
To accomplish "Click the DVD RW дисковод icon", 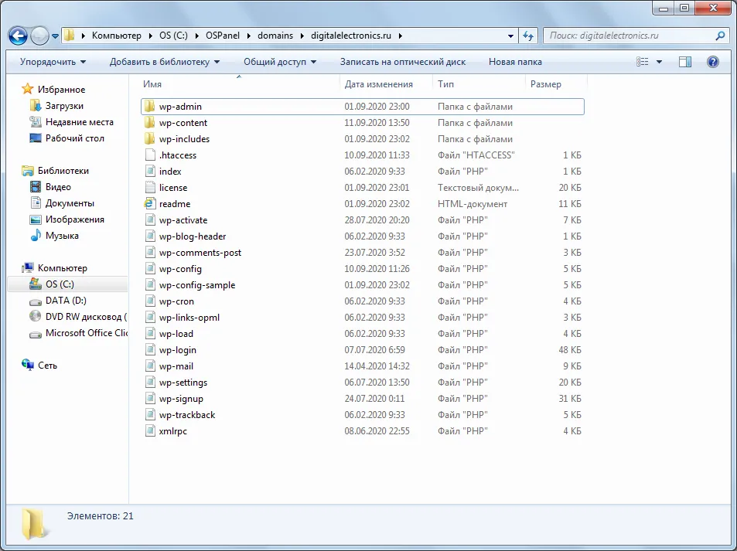I will pyautogui.click(x=36, y=317).
